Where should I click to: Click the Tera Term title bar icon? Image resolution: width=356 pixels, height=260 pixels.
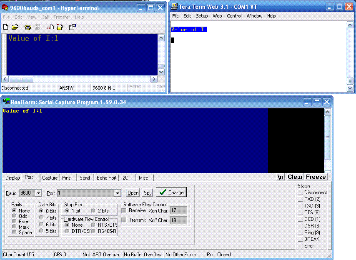click(174, 6)
